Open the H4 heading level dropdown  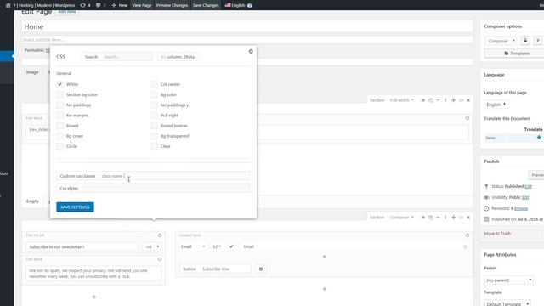tap(152, 246)
